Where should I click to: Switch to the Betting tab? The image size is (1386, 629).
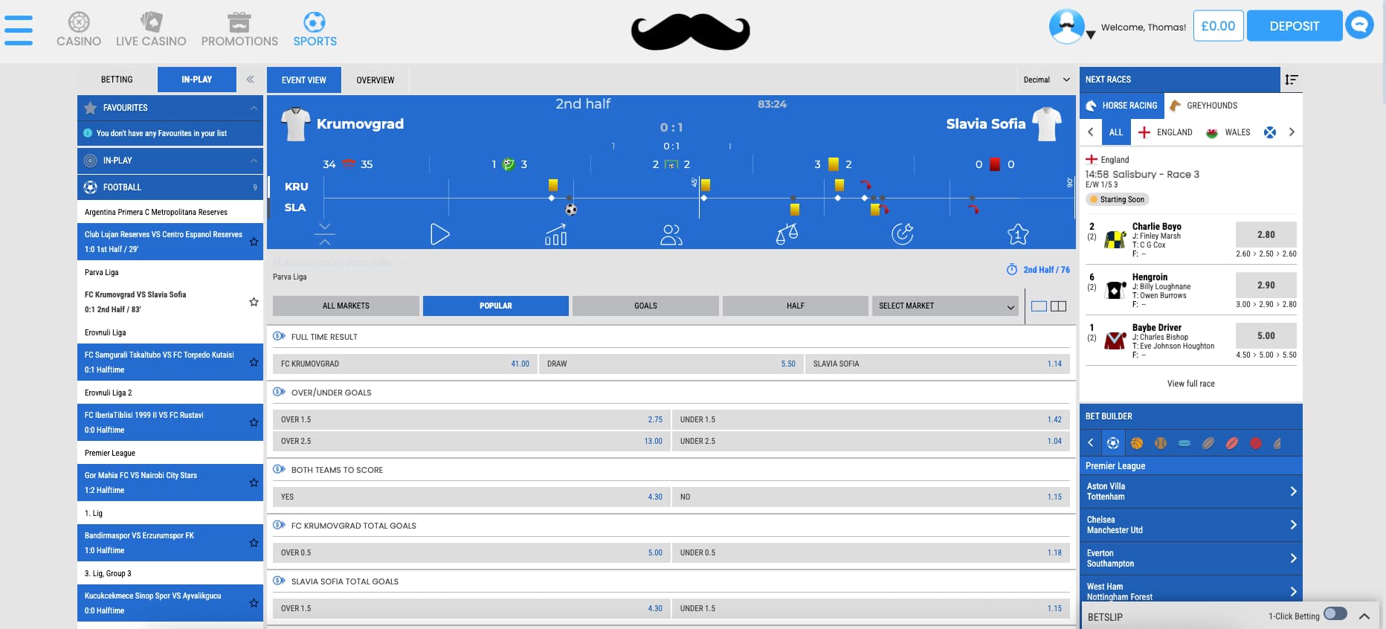tap(117, 80)
